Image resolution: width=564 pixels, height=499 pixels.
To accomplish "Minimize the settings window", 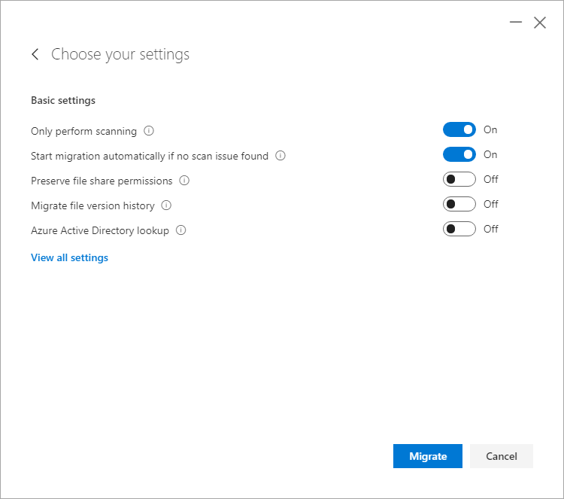I will click(516, 23).
